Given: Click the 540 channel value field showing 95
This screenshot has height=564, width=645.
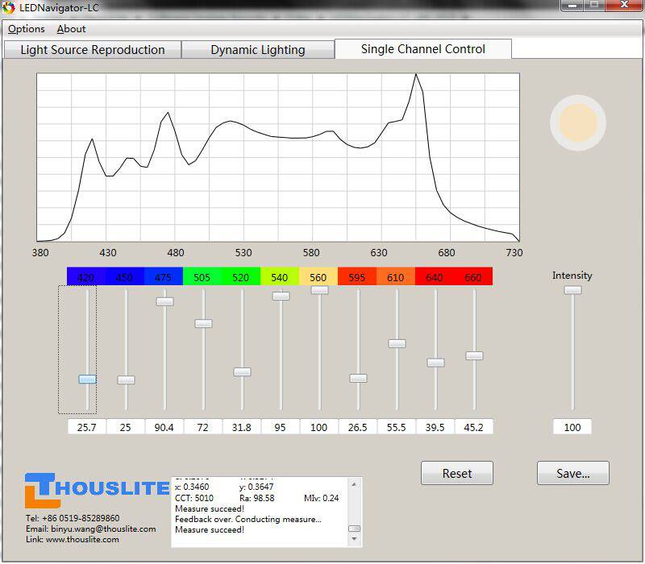Looking at the screenshot, I should pyautogui.click(x=280, y=427).
